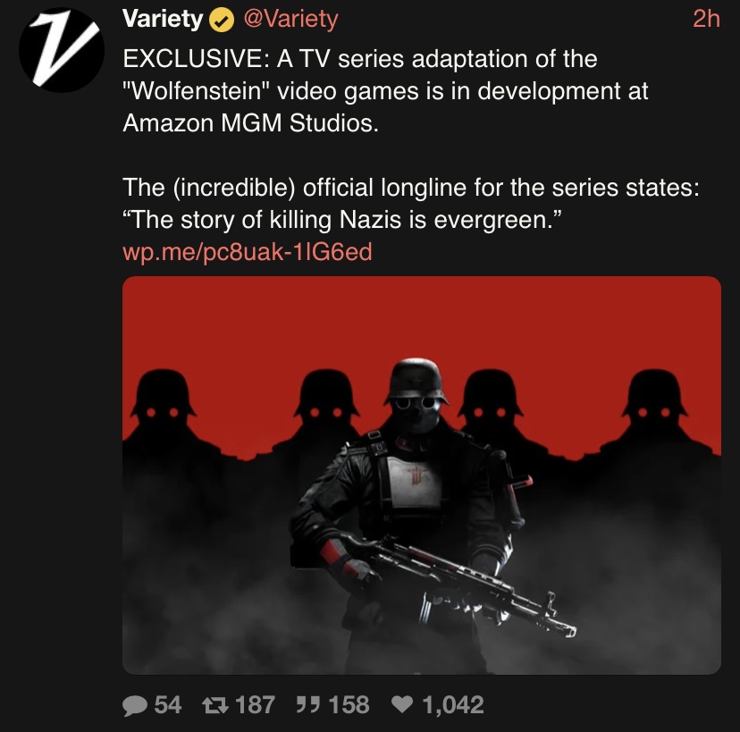The width and height of the screenshot is (740, 732).
Task: View the 158 quotes count
Action: coord(349,705)
